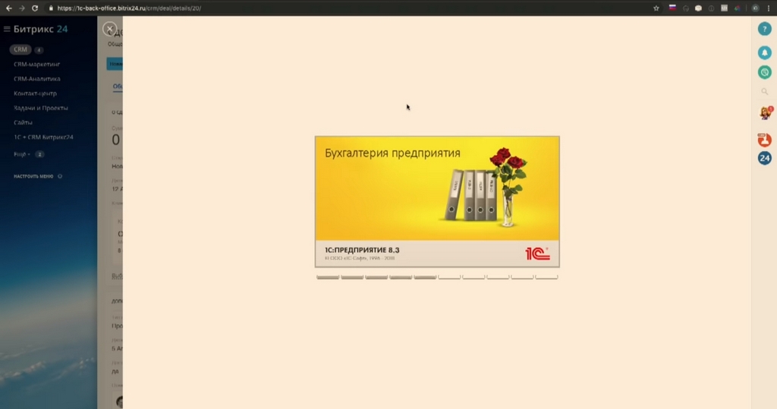
Task: Close the deal slider panel with the X button
Action: 109,29
